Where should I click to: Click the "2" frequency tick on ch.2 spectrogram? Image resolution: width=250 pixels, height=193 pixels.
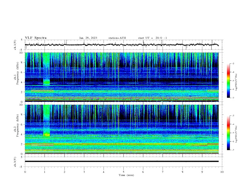(x=22, y=144)
